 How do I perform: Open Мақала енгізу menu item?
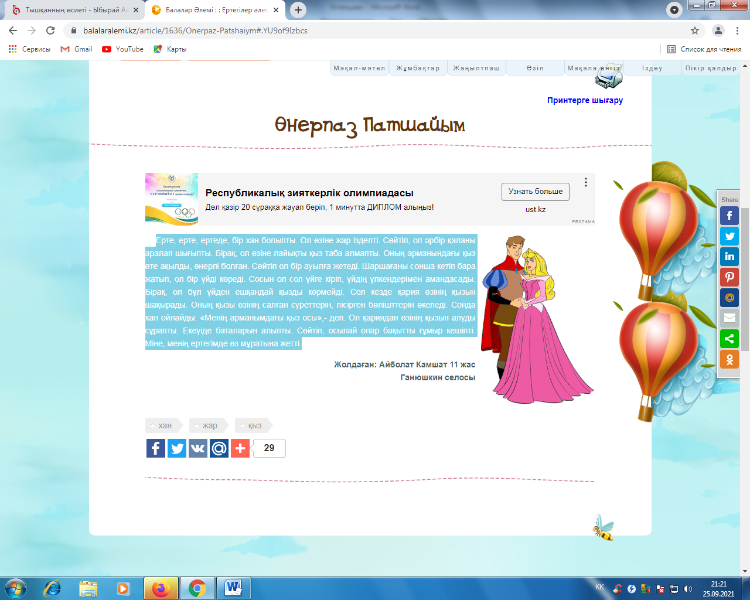tap(594, 68)
